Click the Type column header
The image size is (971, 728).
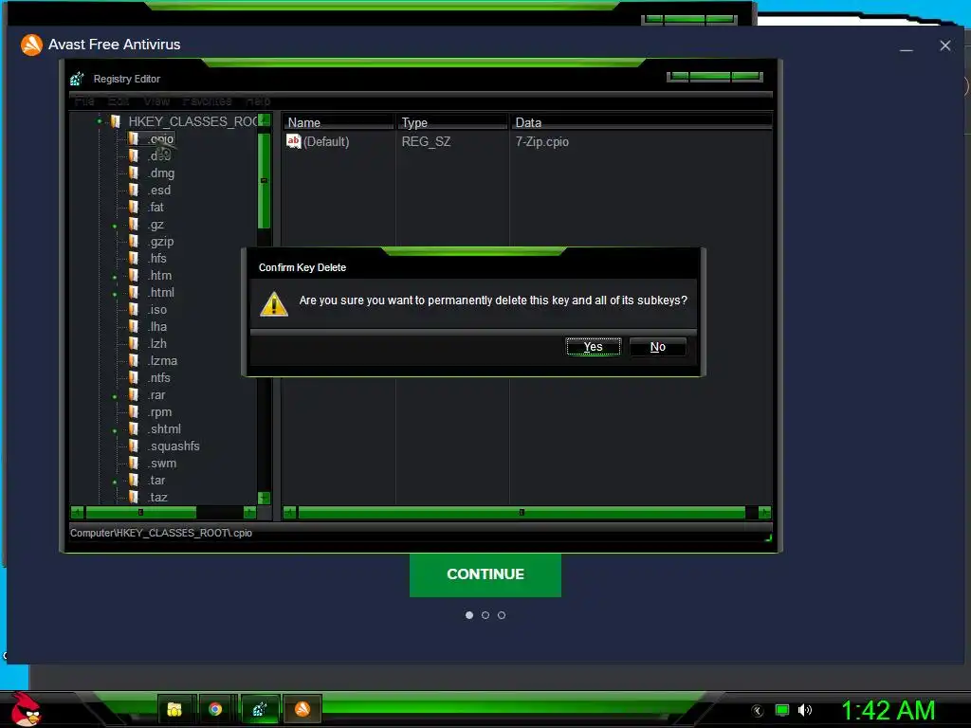[x=452, y=122]
